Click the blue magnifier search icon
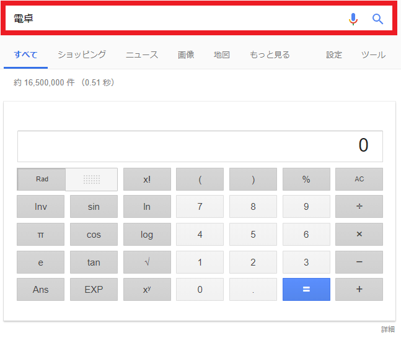 [x=377, y=19]
